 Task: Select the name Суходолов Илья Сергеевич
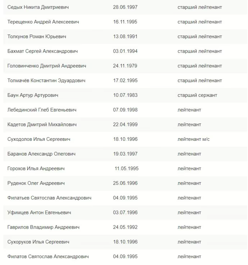tap(39, 139)
